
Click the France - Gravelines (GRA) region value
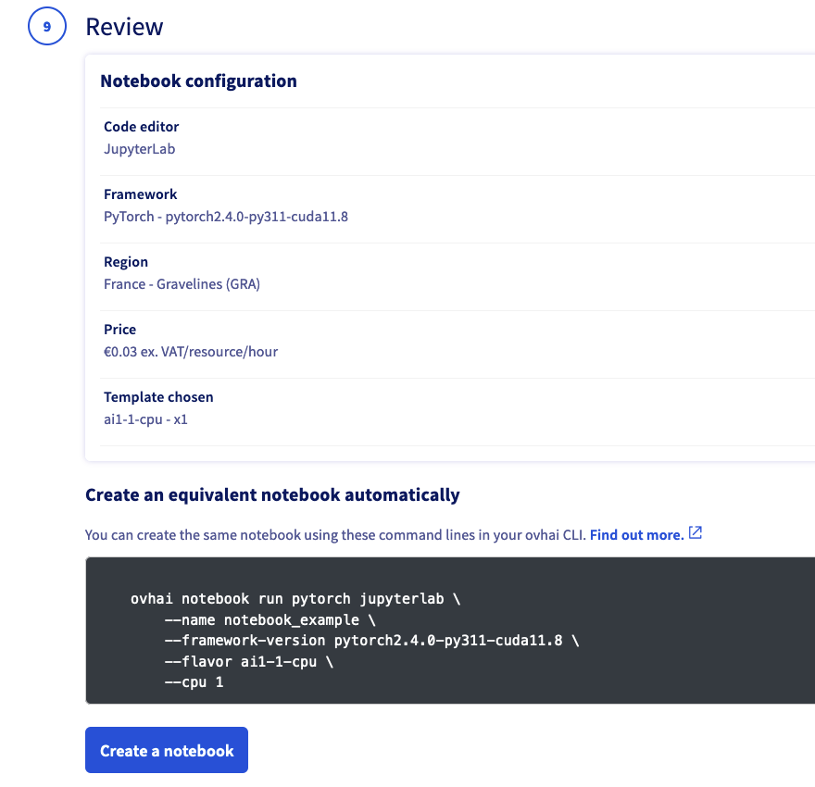pos(182,284)
